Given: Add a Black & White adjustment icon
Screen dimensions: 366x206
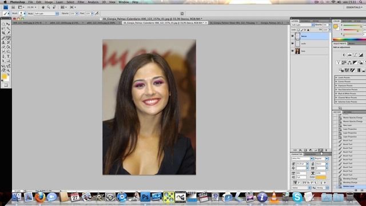Looking at the screenshot, I should pos(355,62).
